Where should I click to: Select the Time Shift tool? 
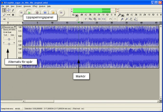9,15
